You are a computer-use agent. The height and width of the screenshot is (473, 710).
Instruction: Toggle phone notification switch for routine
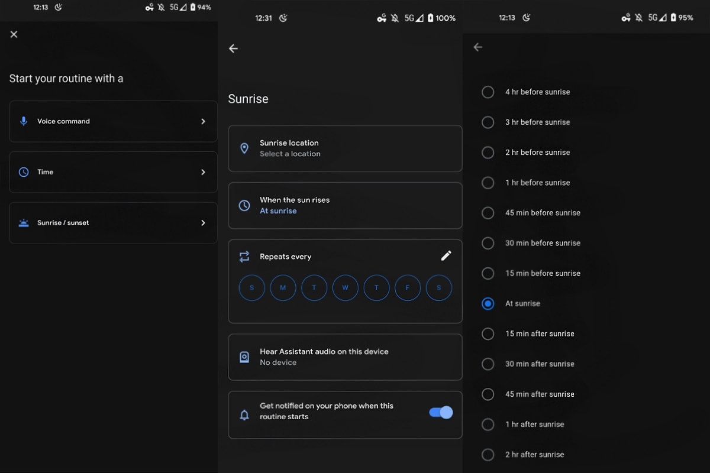point(441,413)
